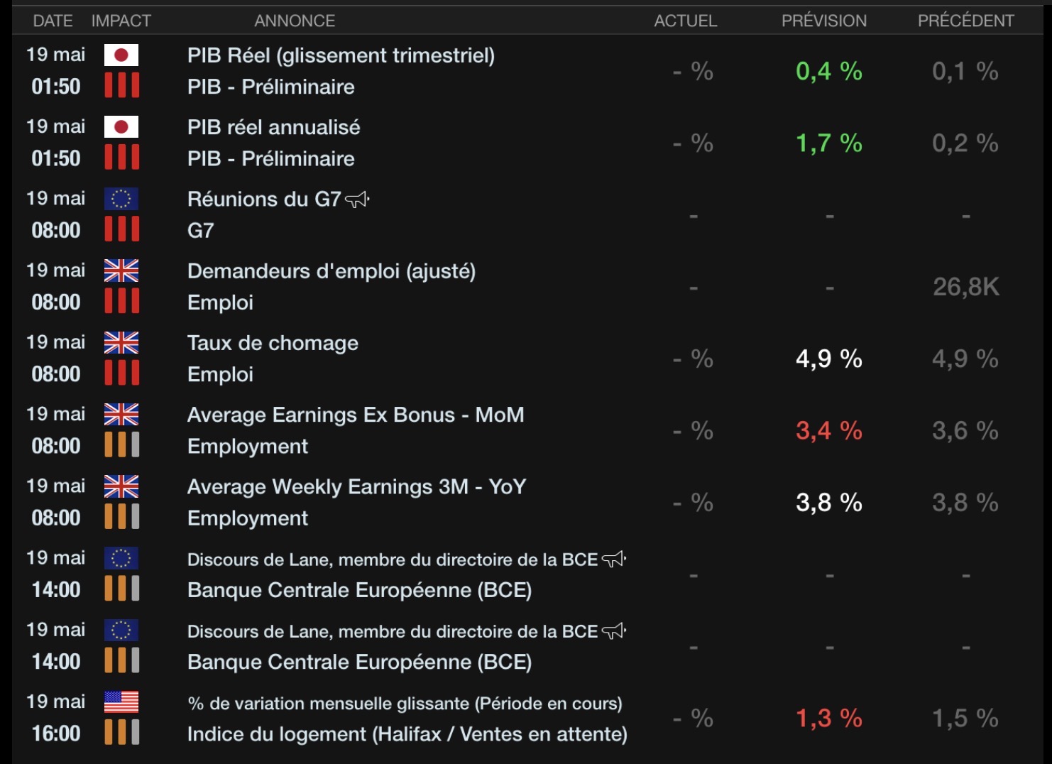Click the UK flag for Demandeurs d'emploi
The width and height of the screenshot is (1052, 764).
[x=121, y=271]
